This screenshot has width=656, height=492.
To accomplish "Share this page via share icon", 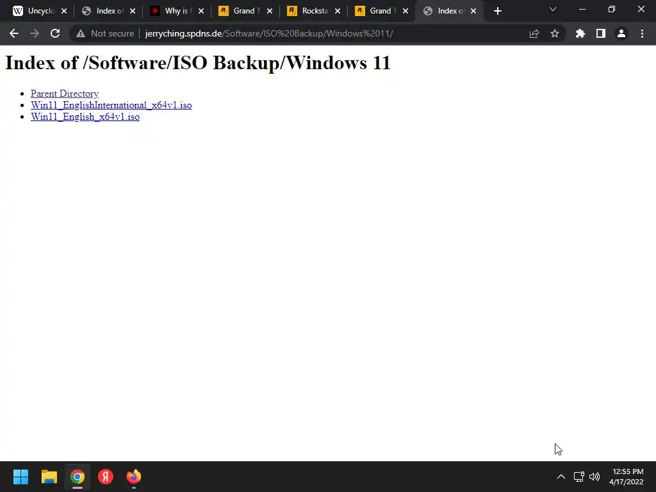I will pos(534,33).
